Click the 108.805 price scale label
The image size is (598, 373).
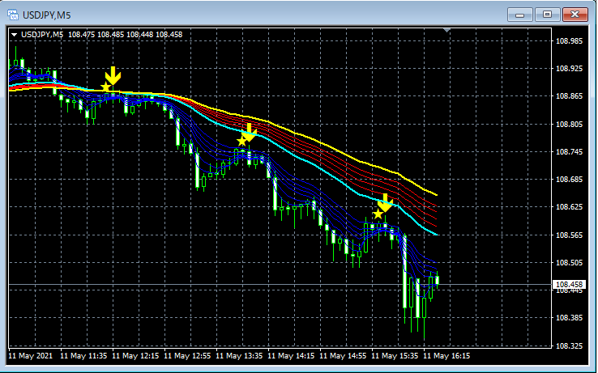pos(569,125)
